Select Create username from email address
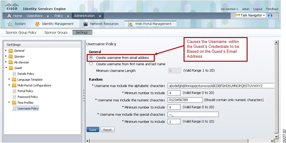 pos(91,57)
